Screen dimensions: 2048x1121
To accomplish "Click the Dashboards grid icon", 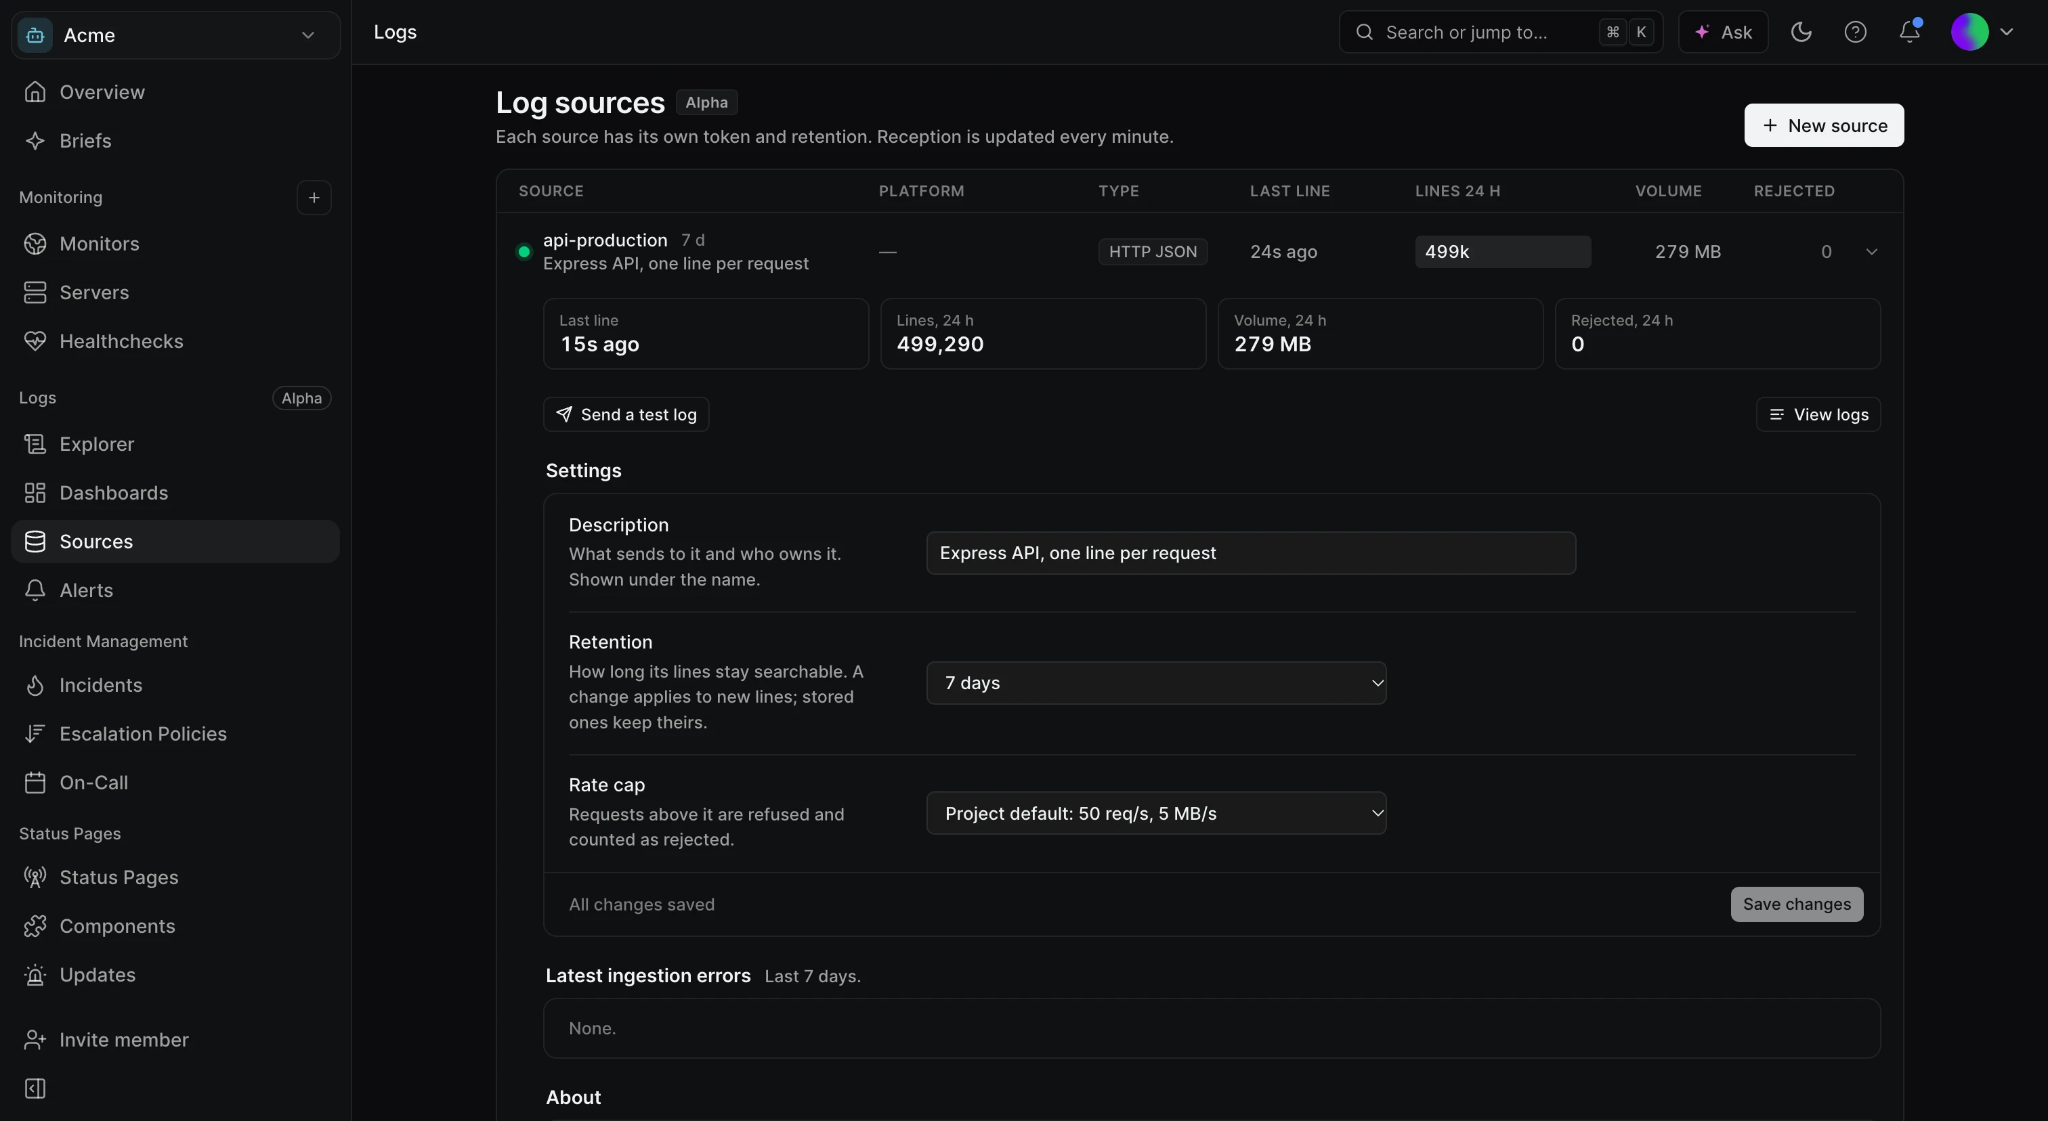I will (35, 493).
